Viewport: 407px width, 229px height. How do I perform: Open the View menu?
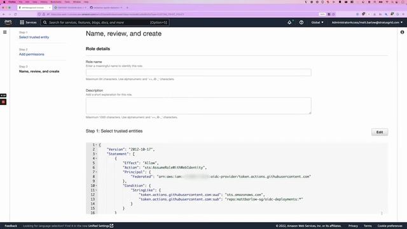click(35, 2)
